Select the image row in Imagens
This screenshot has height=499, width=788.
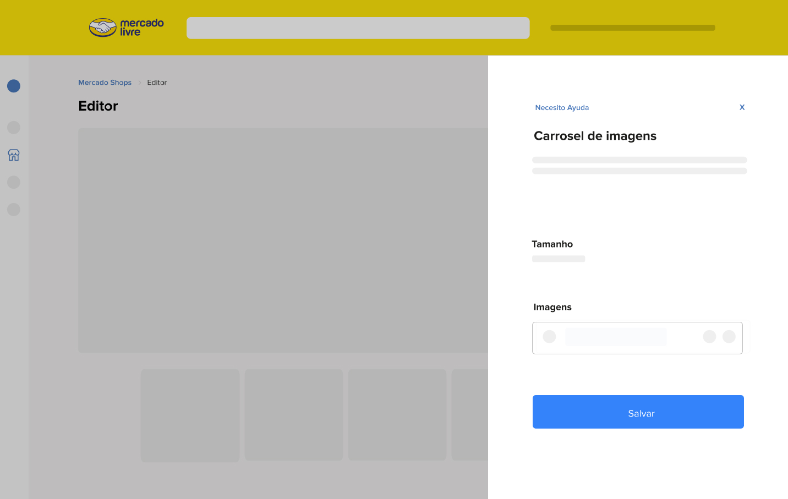pos(637,338)
